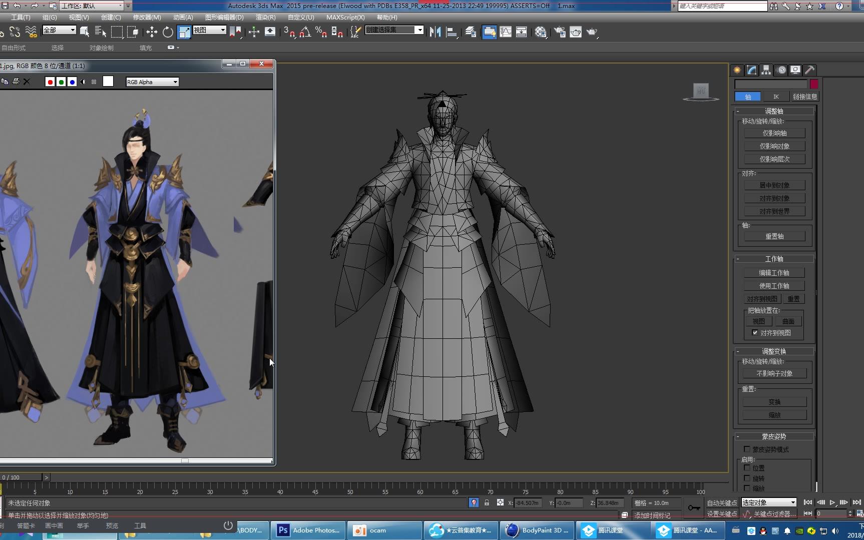
Task: Collapse the 工作轴 rollout
Action: [x=774, y=259]
